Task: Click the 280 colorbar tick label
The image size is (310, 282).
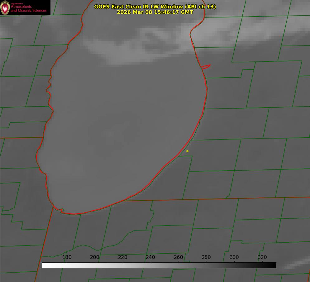Action: [206, 257]
